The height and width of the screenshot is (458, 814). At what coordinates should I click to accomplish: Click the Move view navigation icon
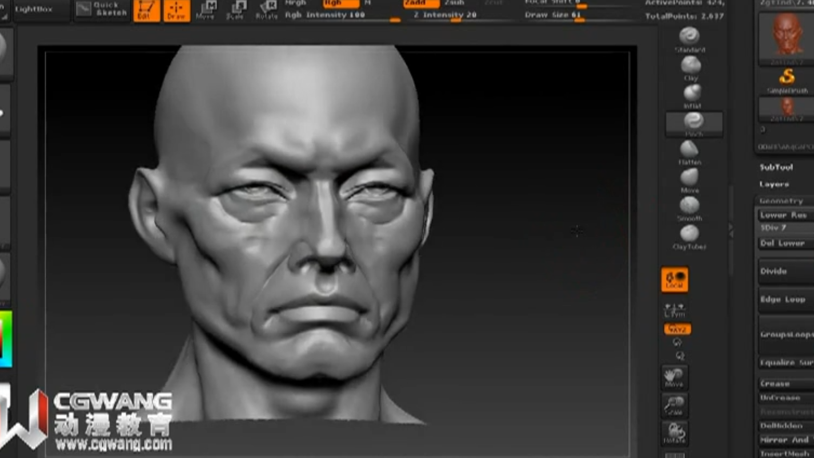pyautogui.click(x=675, y=378)
